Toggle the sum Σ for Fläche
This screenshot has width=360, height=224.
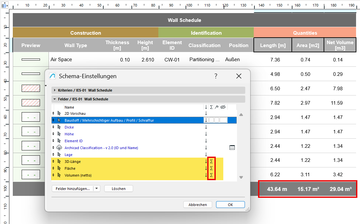point(211,168)
